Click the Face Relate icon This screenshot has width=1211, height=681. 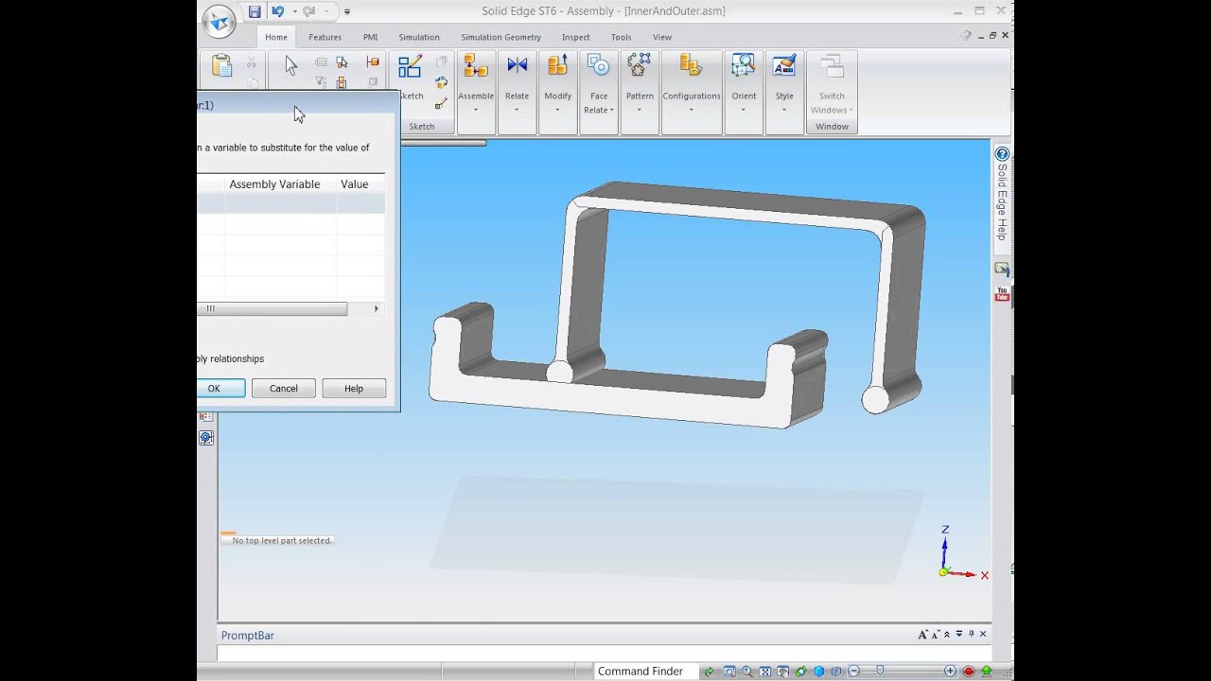click(x=599, y=65)
